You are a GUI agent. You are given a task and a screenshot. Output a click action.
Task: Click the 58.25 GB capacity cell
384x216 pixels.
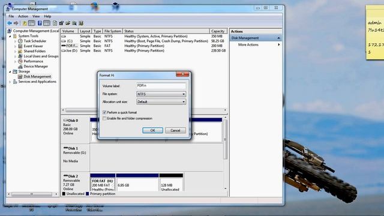pyautogui.click(x=218, y=41)
